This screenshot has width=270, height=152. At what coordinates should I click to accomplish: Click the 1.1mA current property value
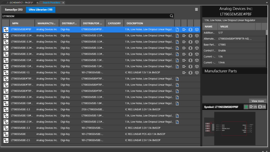[x=221, y=63]
